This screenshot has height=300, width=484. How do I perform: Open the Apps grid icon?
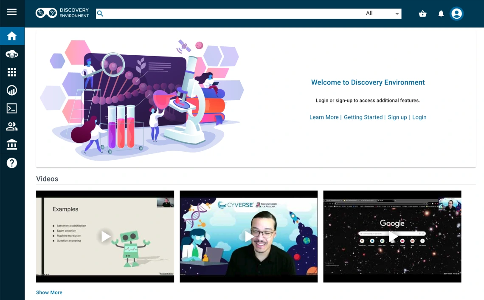point(12,72)
